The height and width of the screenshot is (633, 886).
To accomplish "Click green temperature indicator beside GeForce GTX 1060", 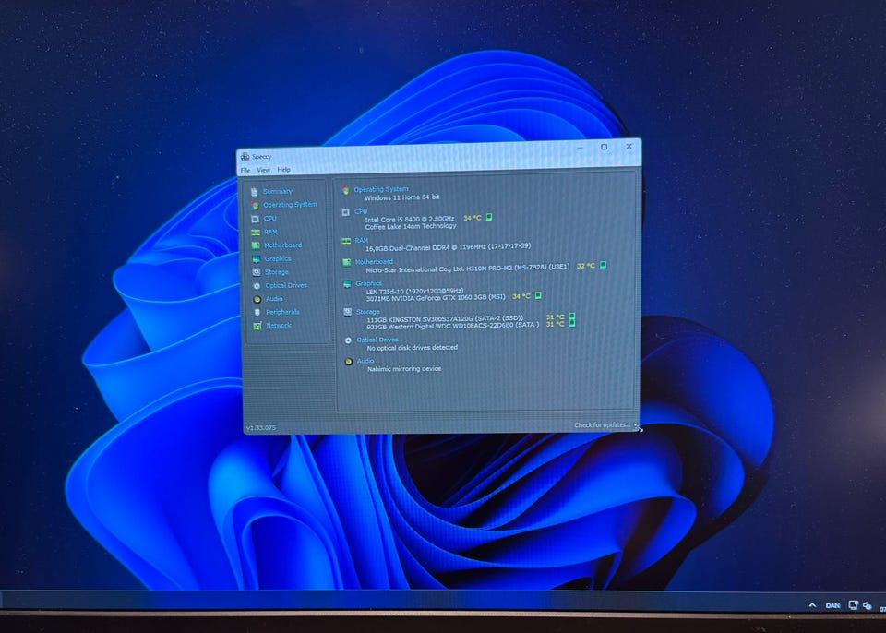I will (538, 295).
